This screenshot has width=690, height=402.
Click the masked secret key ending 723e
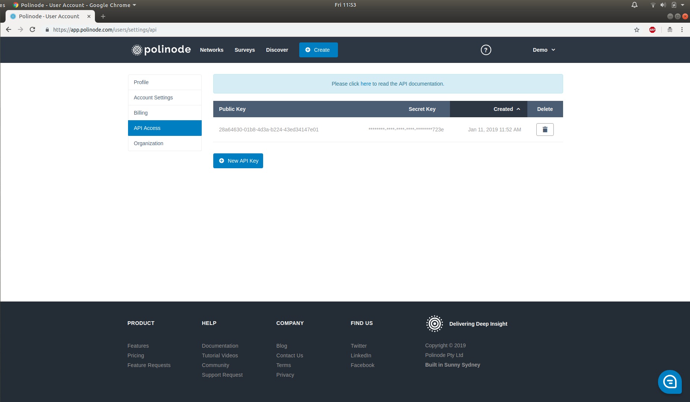(406, 130)
